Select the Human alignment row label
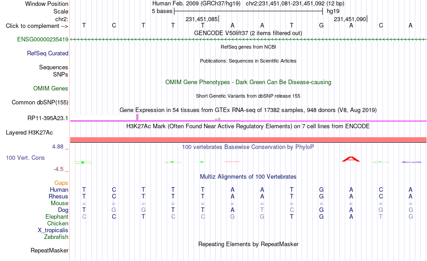This screenshot has height=261, width=427. pyautogui.click(x=59, y=189)
